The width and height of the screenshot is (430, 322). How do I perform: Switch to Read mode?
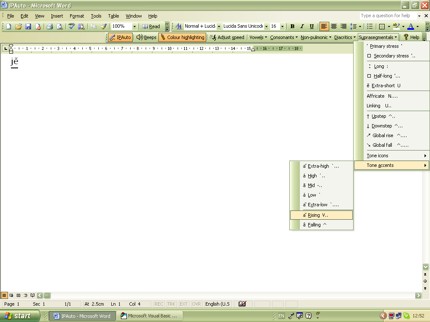(151, 26)
